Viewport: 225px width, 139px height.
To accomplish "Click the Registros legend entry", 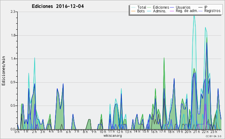I will pos(212,11).
